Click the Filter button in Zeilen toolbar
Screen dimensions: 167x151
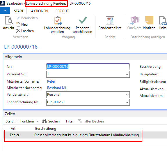(70, 121)
